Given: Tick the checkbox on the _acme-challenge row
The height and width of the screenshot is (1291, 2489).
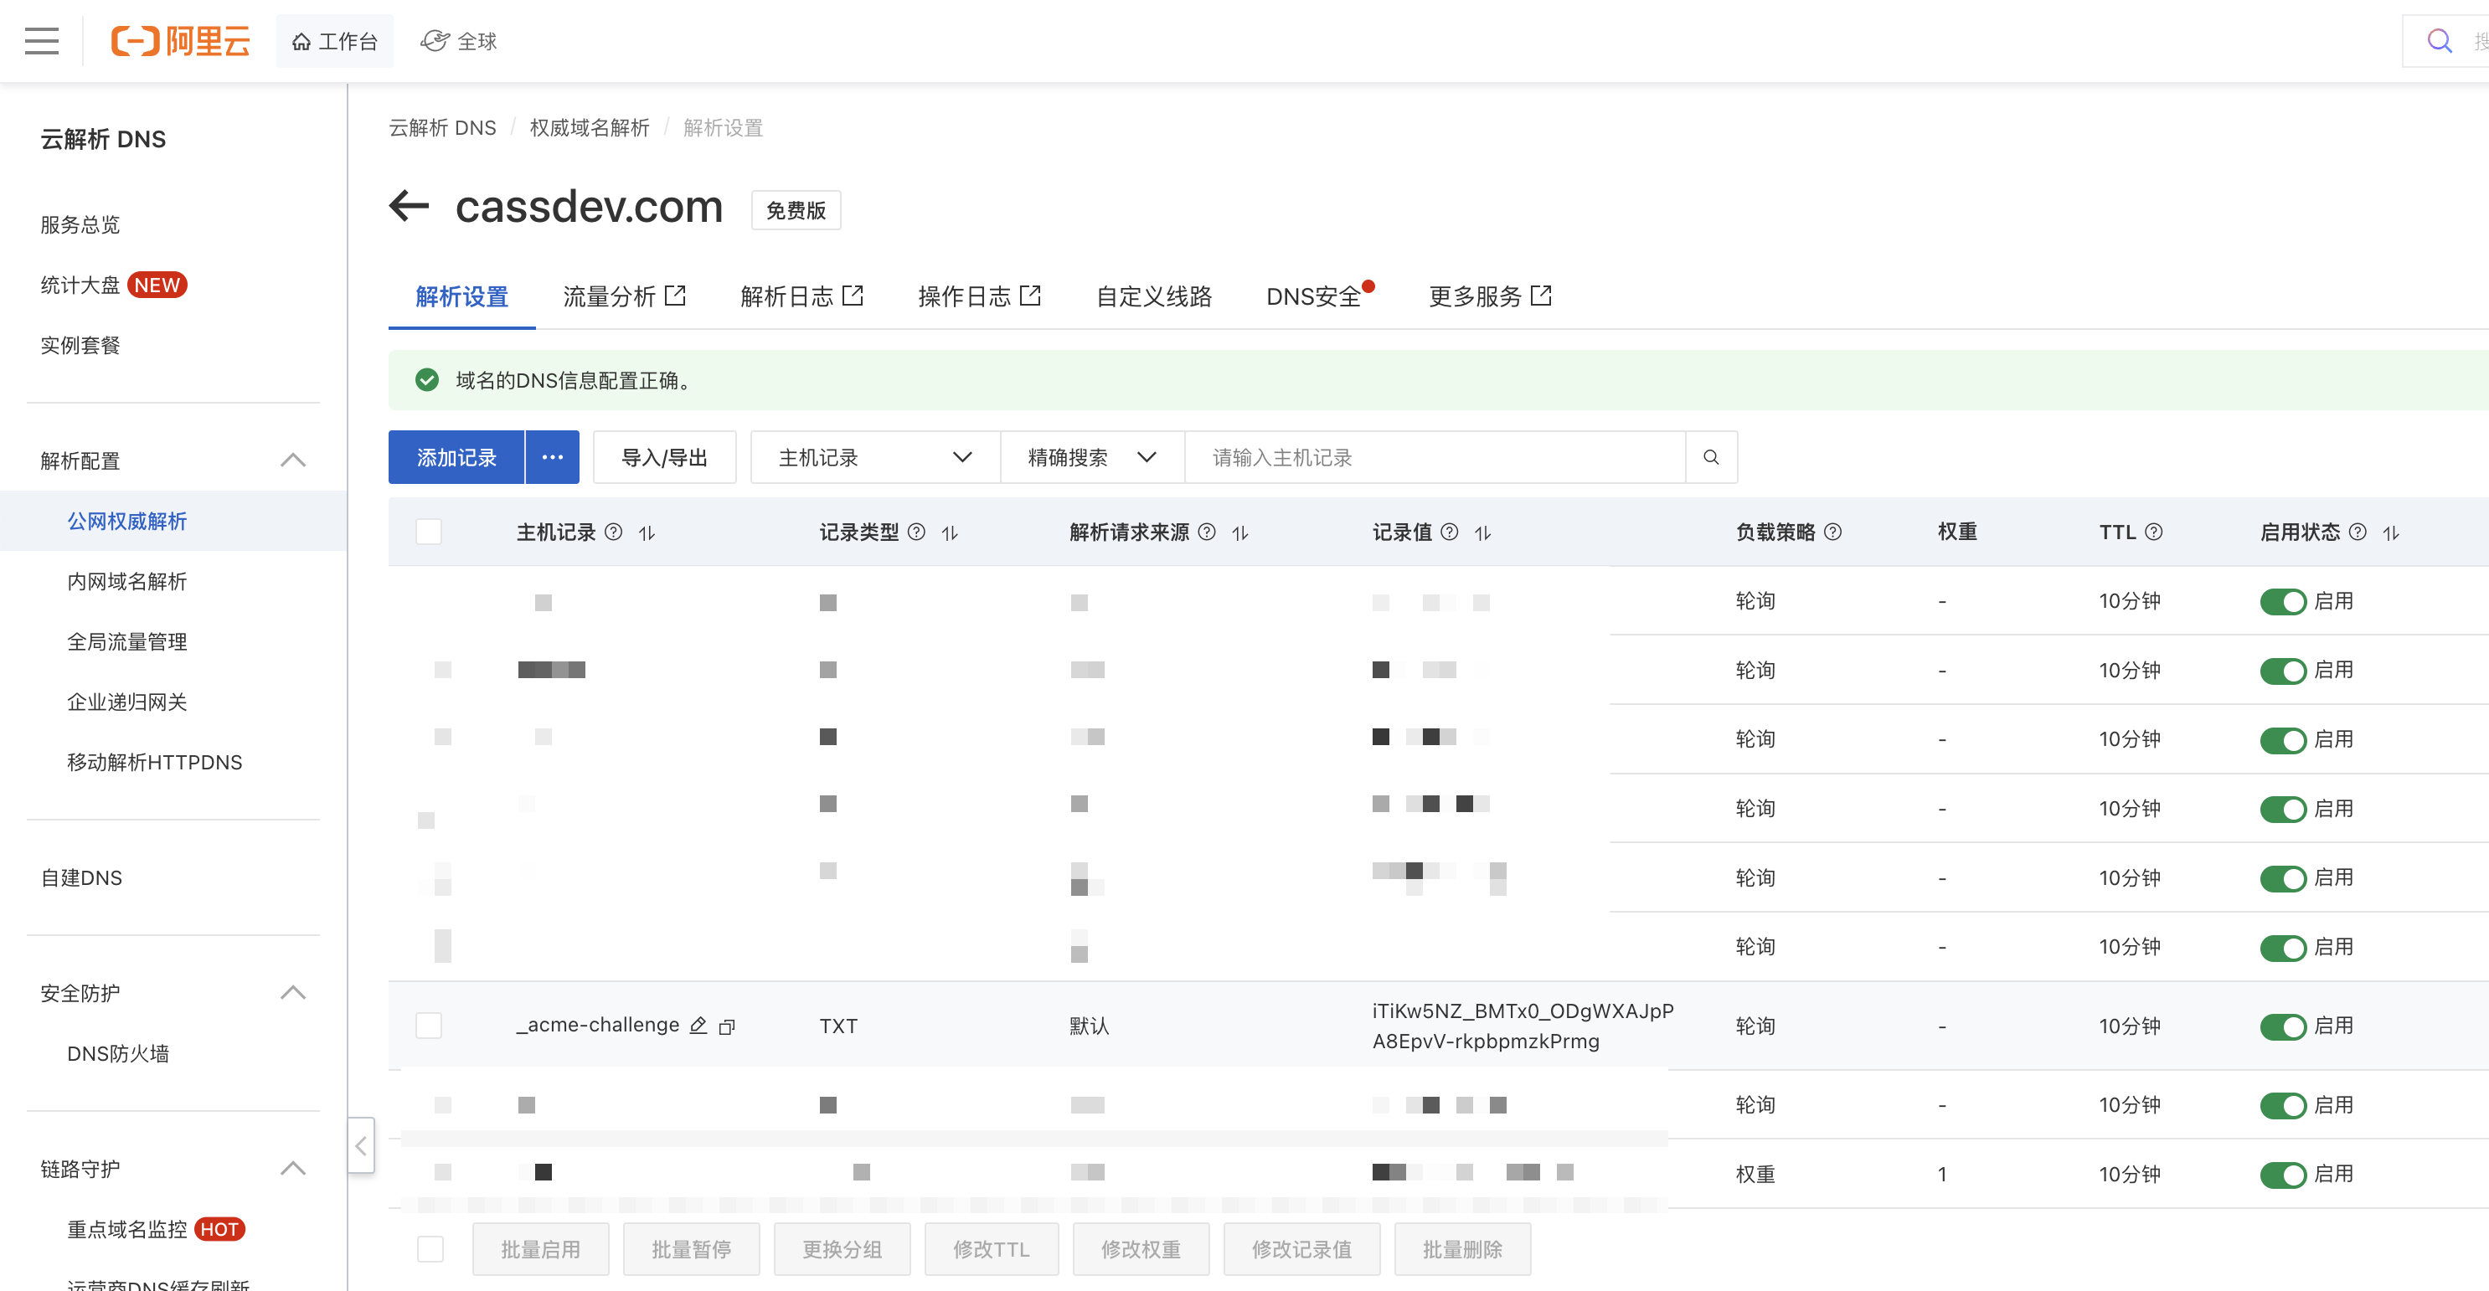Looking at the screenshot, I should [429, 1026].
